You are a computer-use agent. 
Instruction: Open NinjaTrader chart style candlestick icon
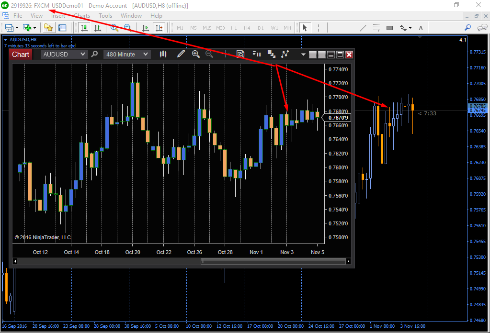point(163,54)
